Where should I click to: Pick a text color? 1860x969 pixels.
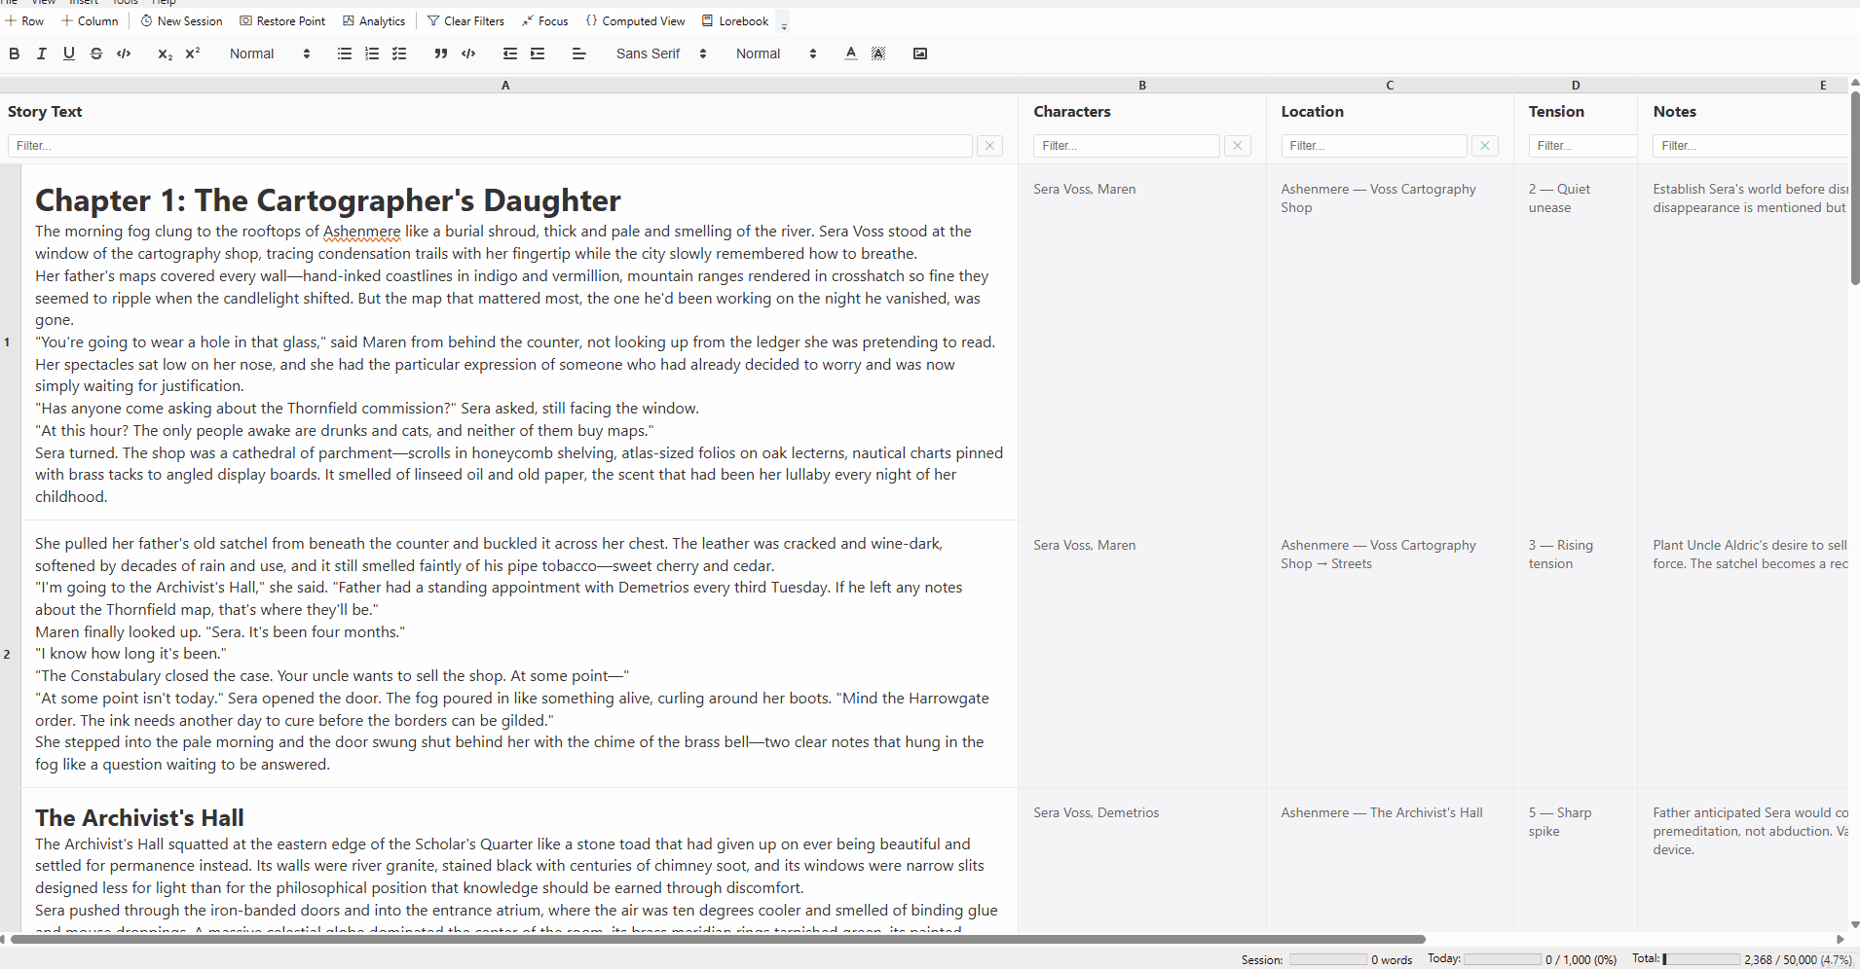click(x=851, y=54)
